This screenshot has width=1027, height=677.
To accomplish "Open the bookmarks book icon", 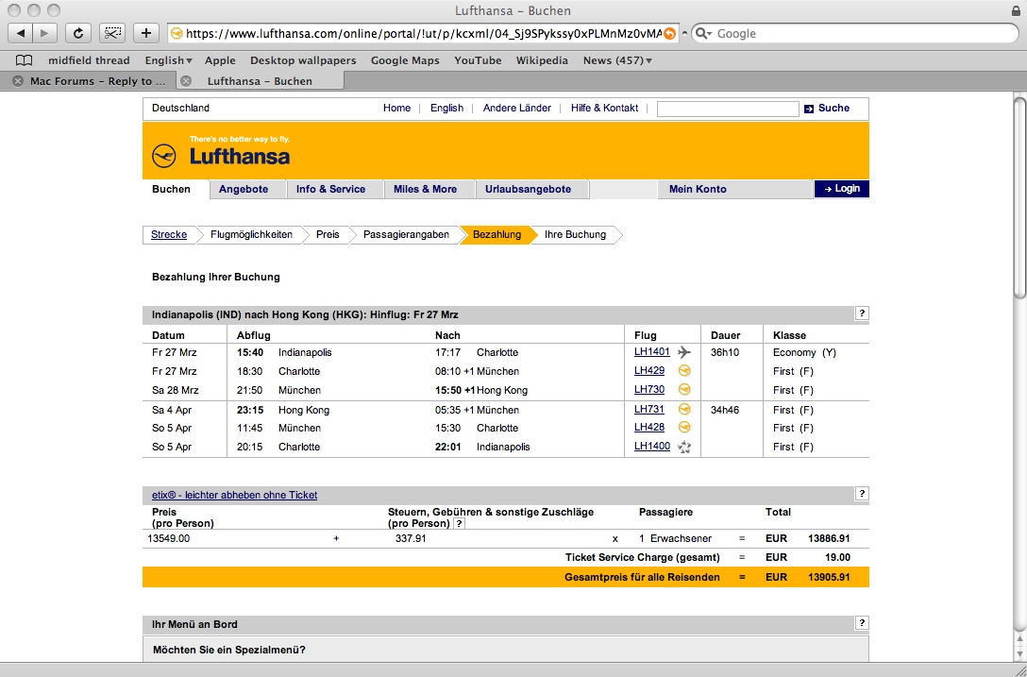I will coord(24,60).
